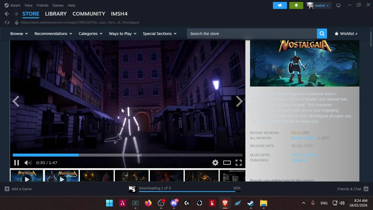
Task: Open Wishlist with star icon
Action: pyautogui.click(x=346, y=34)
